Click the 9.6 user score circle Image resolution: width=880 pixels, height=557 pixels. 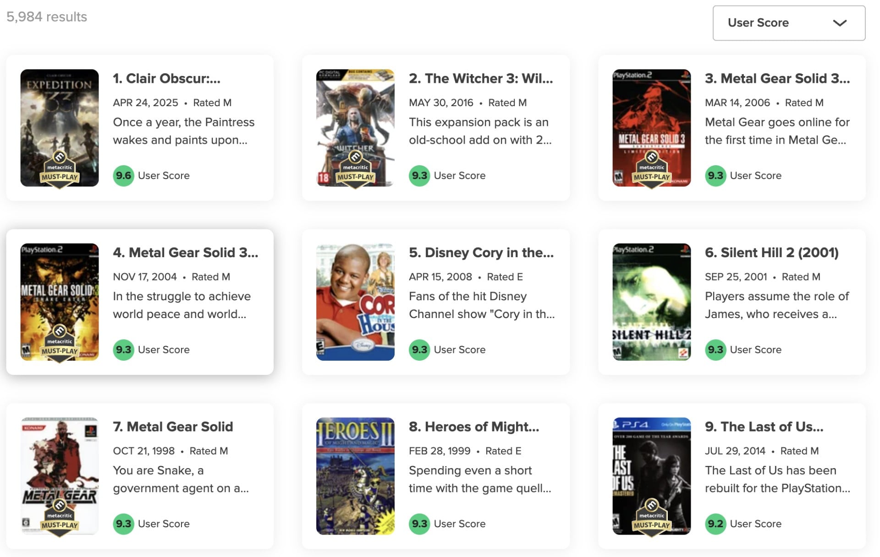coord(123,176)
